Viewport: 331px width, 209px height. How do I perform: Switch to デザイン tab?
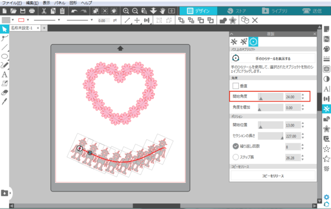pyautogui.click(x=198, y=11)
